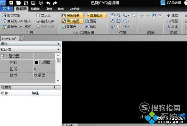The width and height of the screenshot is (187, 126).
Task: Go to the next view arrow
Action: click(x=148, y=15)
